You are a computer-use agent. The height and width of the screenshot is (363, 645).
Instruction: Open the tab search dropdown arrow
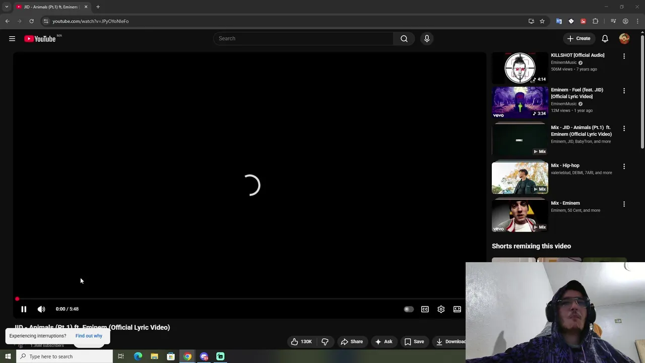(7, 7)
